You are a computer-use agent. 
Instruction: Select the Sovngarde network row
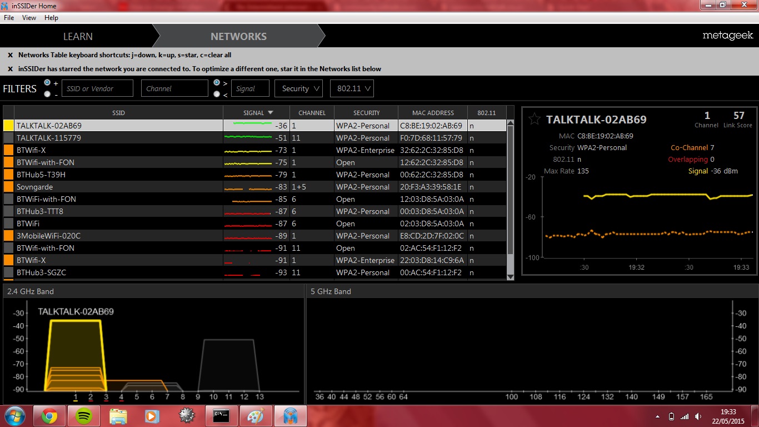(255, 187)
